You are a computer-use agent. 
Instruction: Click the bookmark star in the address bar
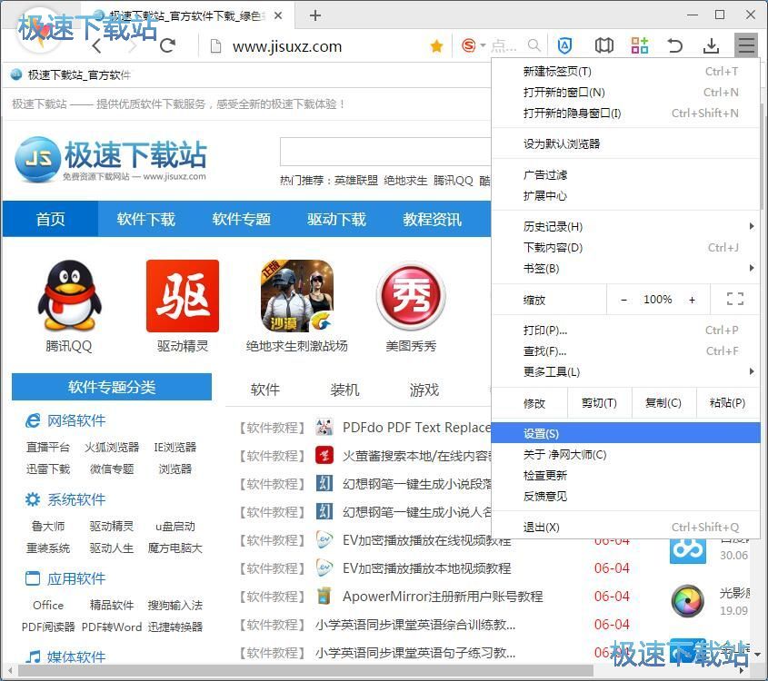436,46
